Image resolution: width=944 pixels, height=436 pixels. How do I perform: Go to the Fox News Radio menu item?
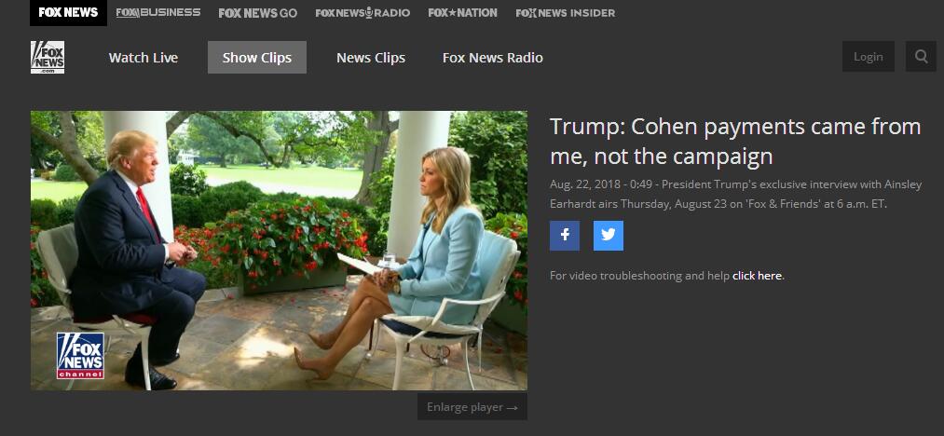[492, 57]
